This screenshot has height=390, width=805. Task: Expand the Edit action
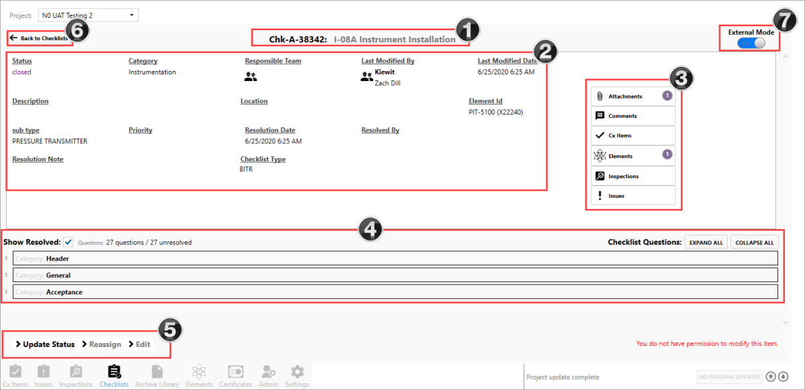click(x=139, y=344)
